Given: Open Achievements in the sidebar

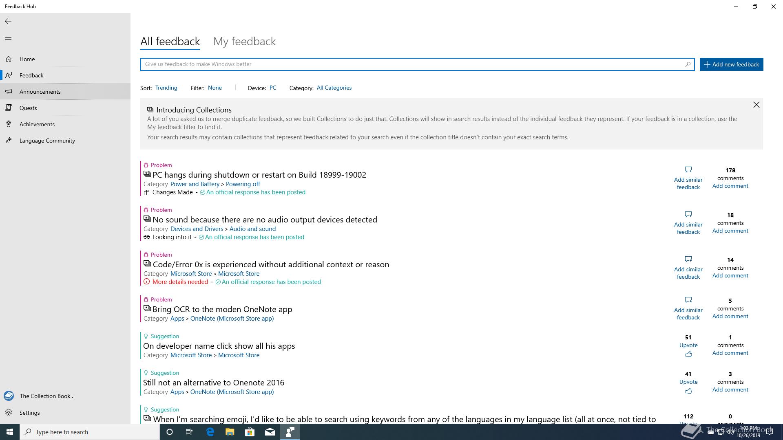Looking at the screenshot, I should 65,124.
